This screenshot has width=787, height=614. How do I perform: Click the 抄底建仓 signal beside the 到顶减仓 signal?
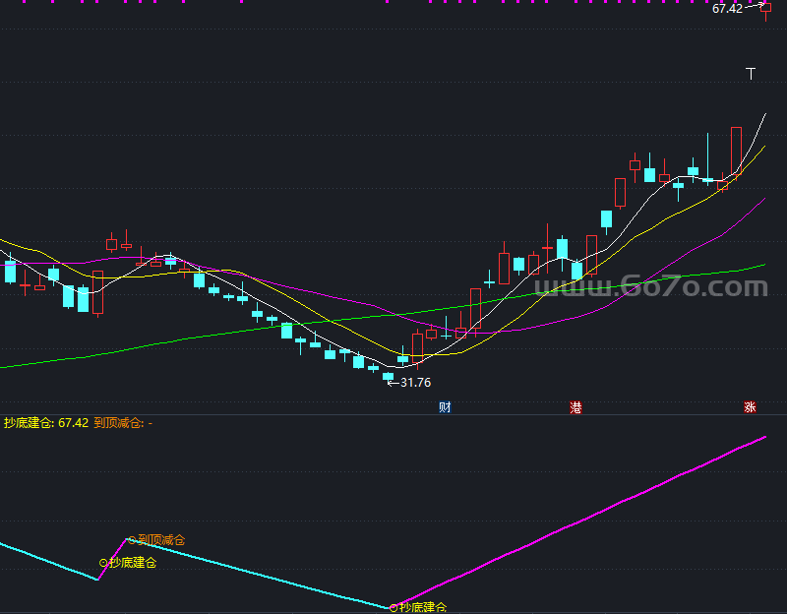click(x=133, y=563)
